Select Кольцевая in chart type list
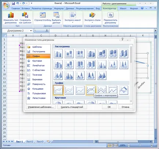The width and height of the screenshot is (159, 149). [x=38, y=89]
